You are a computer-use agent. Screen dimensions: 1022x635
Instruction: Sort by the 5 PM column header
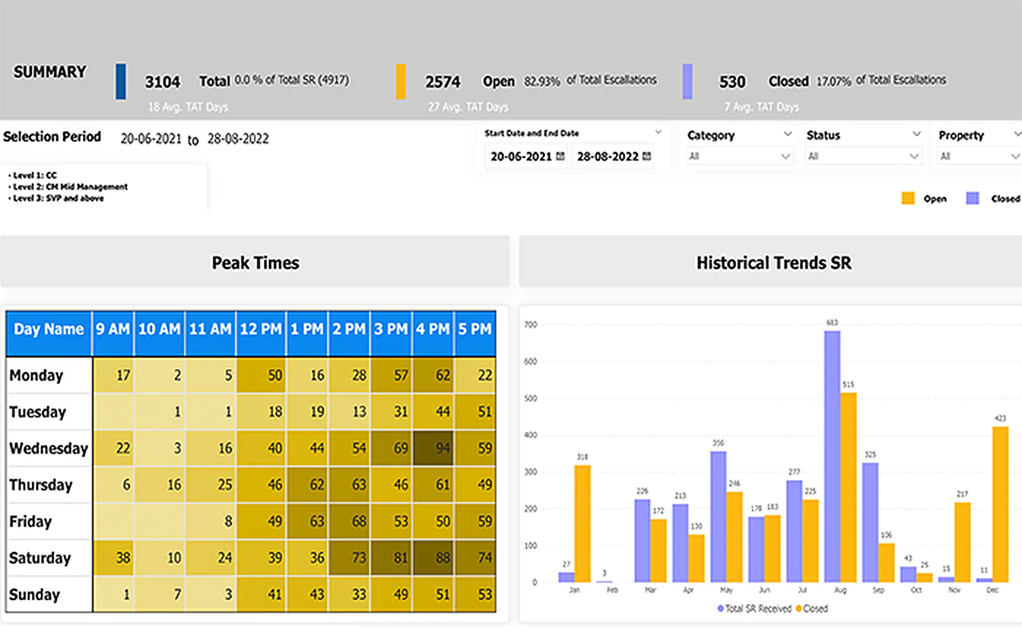[x=475, y=333]
